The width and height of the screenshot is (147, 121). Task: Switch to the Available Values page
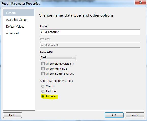point(17,20)
